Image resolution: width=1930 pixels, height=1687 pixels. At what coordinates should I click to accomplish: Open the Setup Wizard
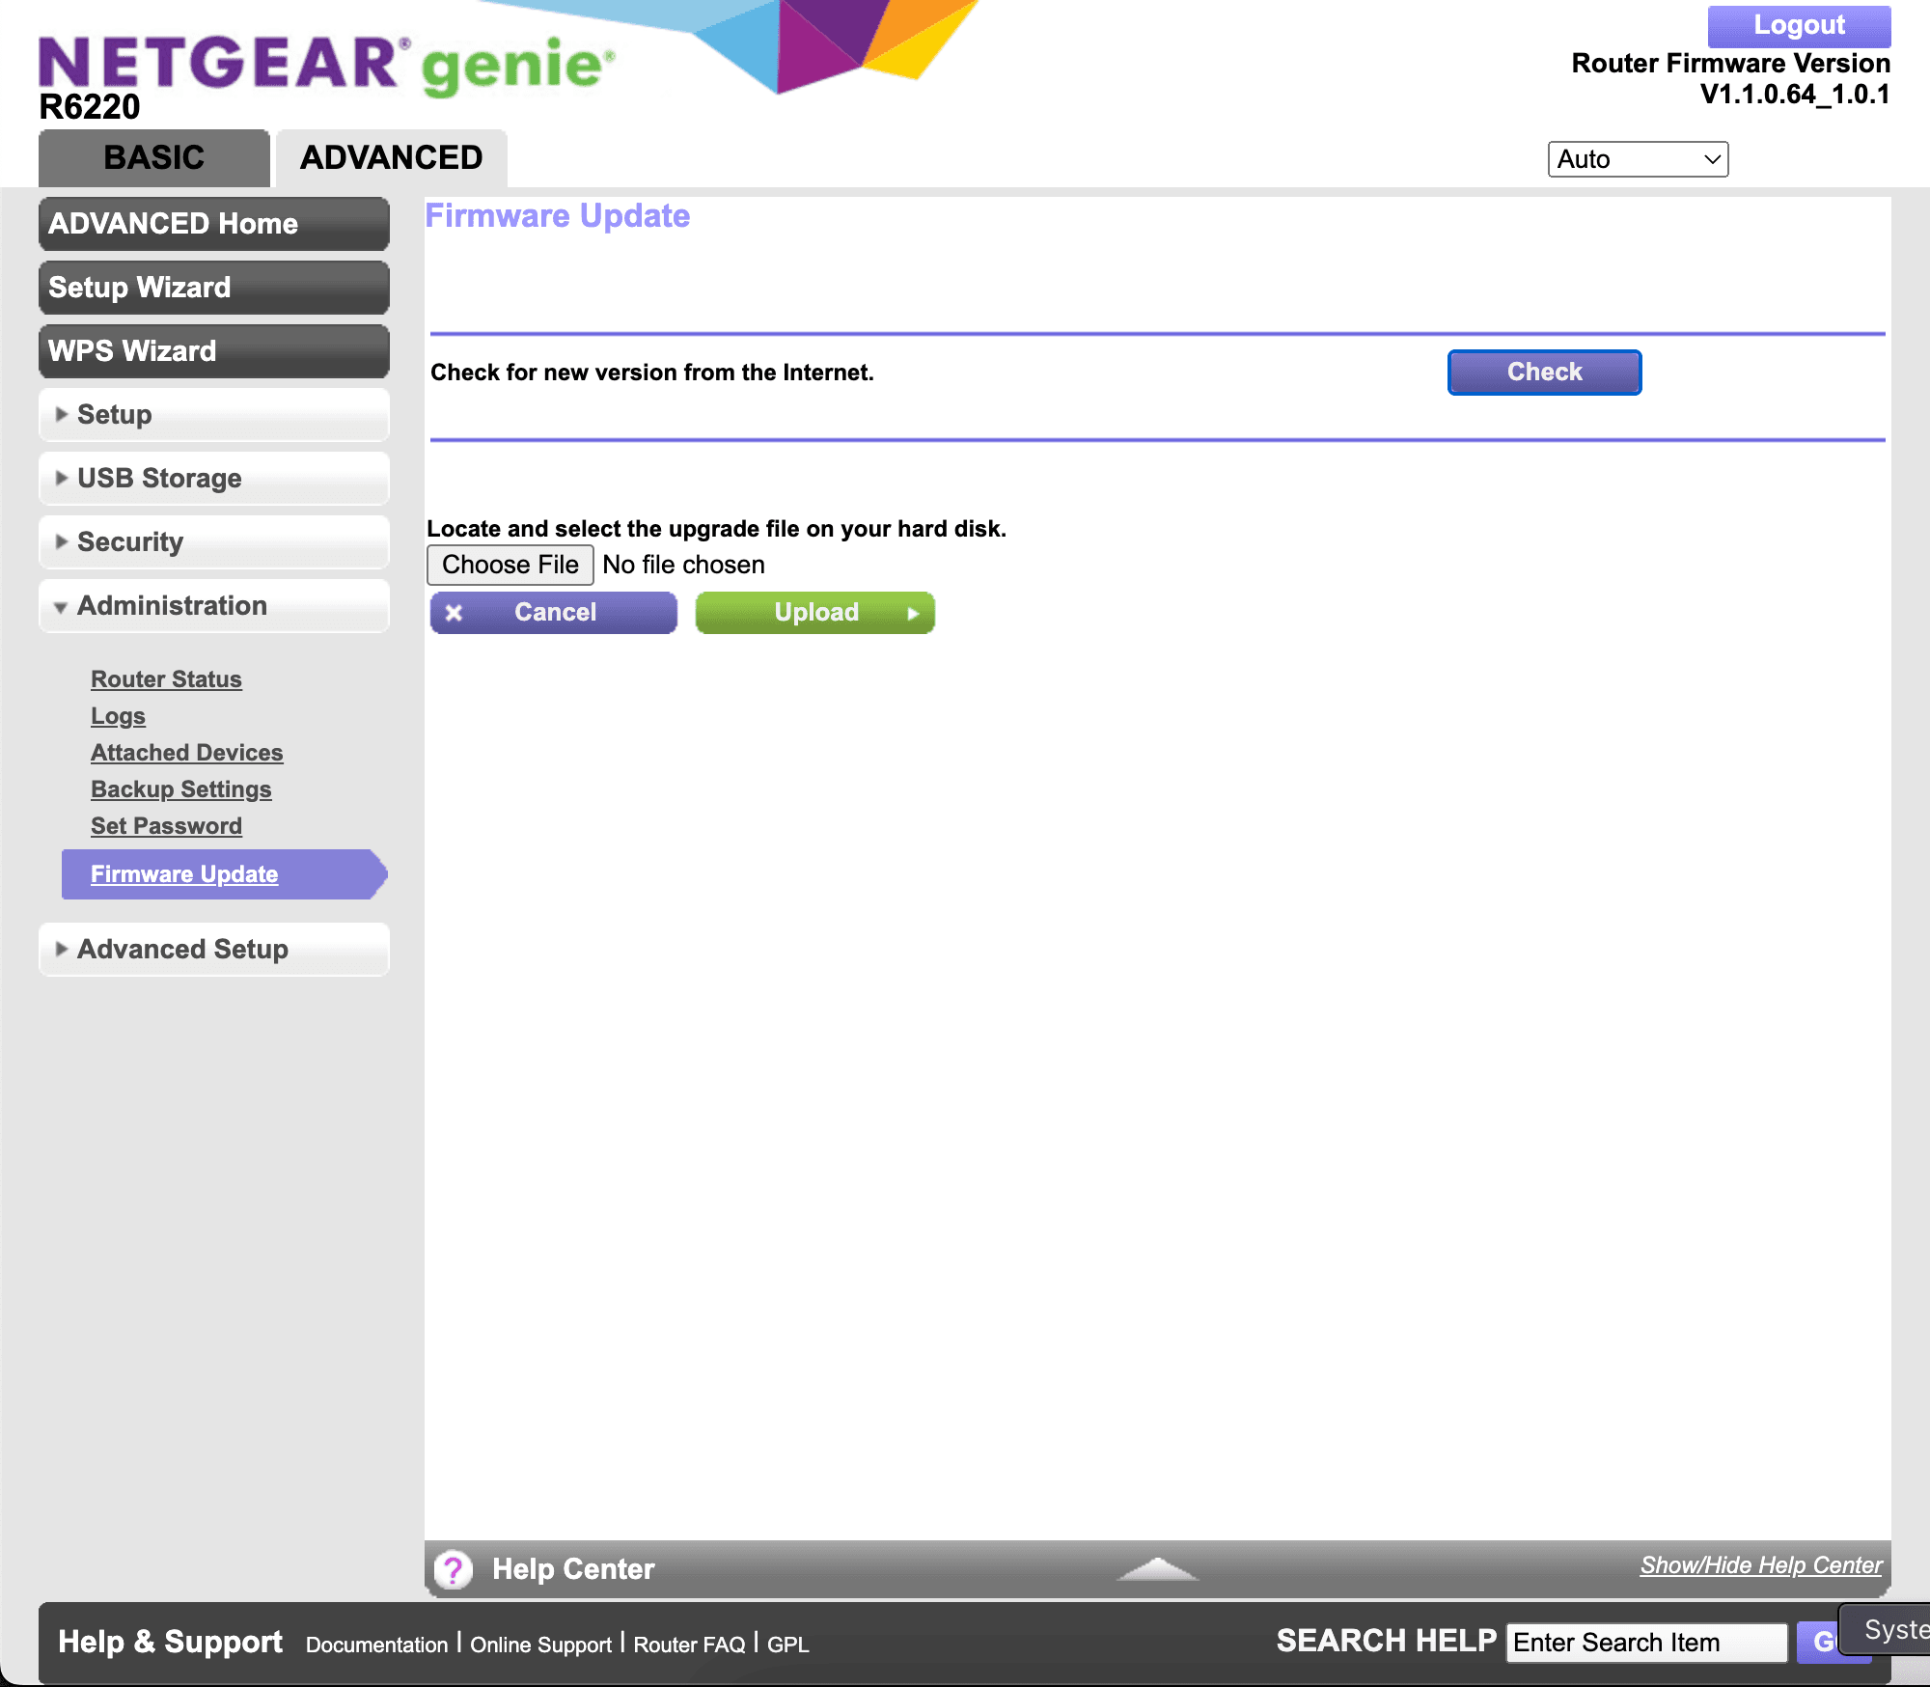214,288
